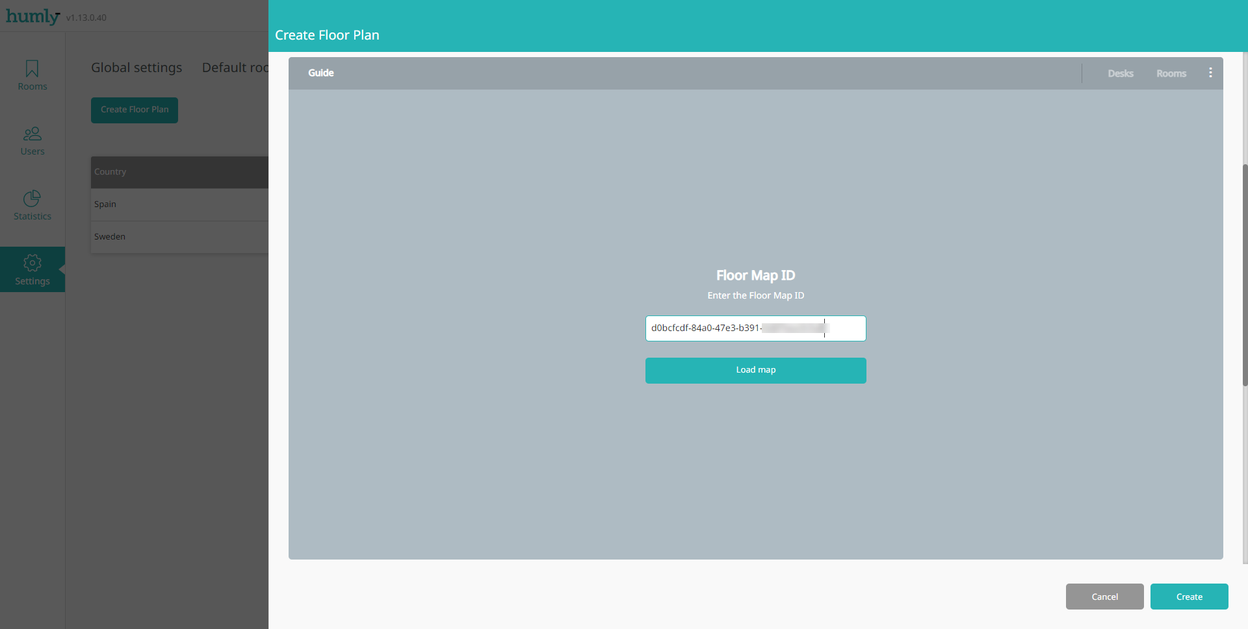Select the Sweden row in the country table
Image resolution: width=1248 pixels, height=629 pixels.
(x=179, y=237)
